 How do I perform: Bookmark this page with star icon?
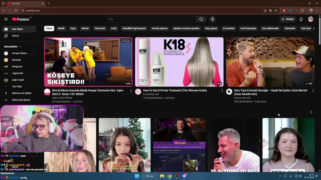pos(276,10)
